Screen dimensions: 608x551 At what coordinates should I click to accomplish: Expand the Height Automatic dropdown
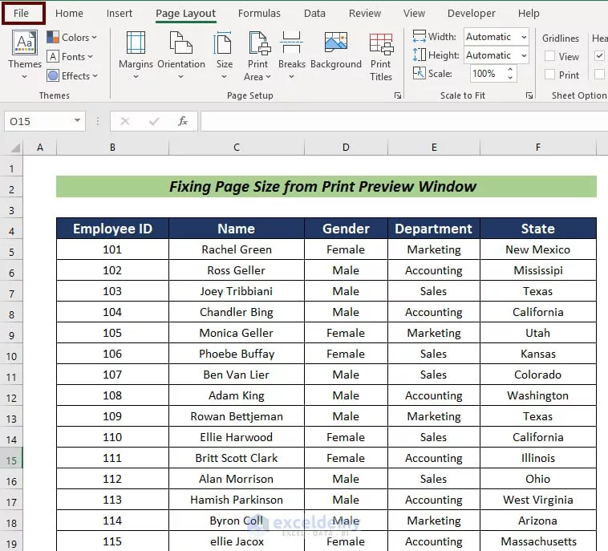click(523, 55)
